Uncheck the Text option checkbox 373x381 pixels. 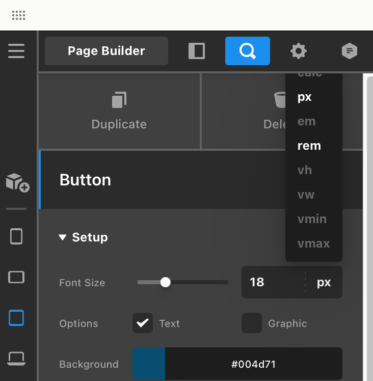coord(143,323)
